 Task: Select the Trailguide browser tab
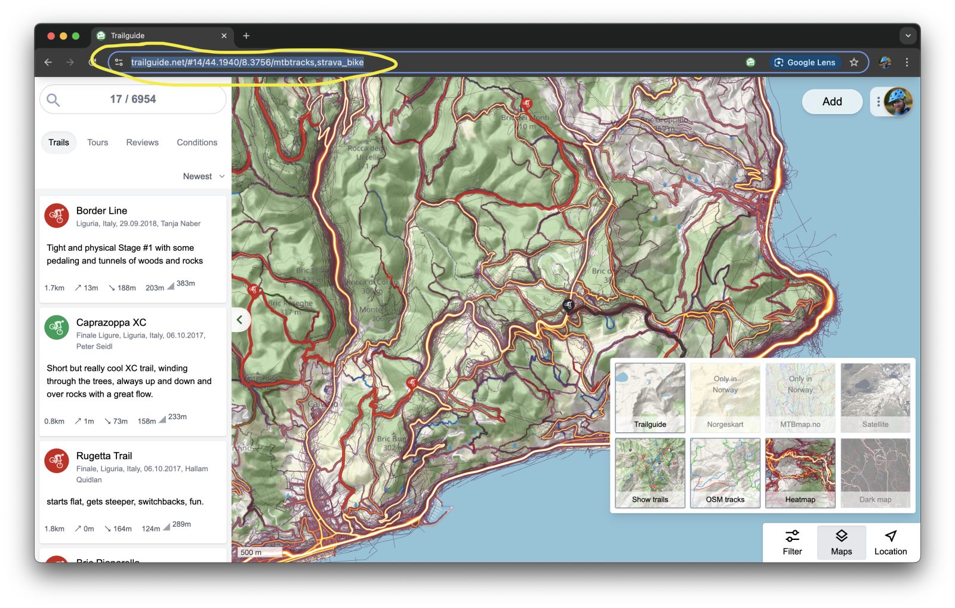coord(162,36)
